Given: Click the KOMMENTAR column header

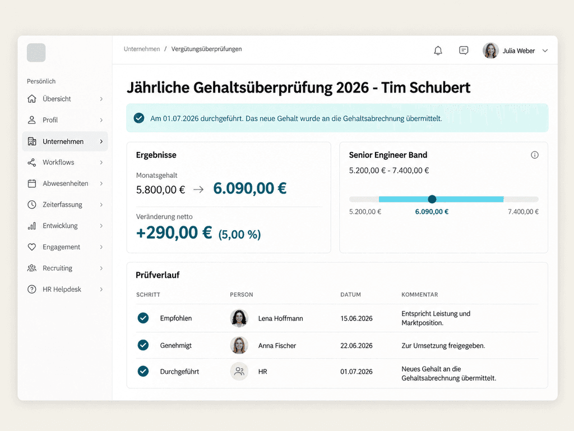Looking at the screenshot, I should click(419, 295).
